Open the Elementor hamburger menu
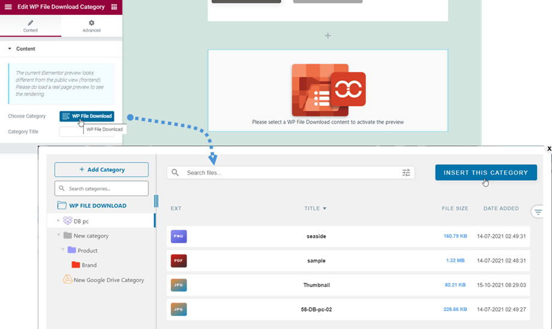This screenshot has height=329, width=552. coord(8,7)
